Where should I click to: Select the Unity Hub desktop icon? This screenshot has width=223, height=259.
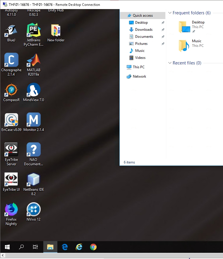56,11
